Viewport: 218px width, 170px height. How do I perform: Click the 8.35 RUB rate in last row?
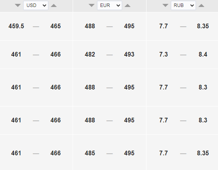coord(203,153)
